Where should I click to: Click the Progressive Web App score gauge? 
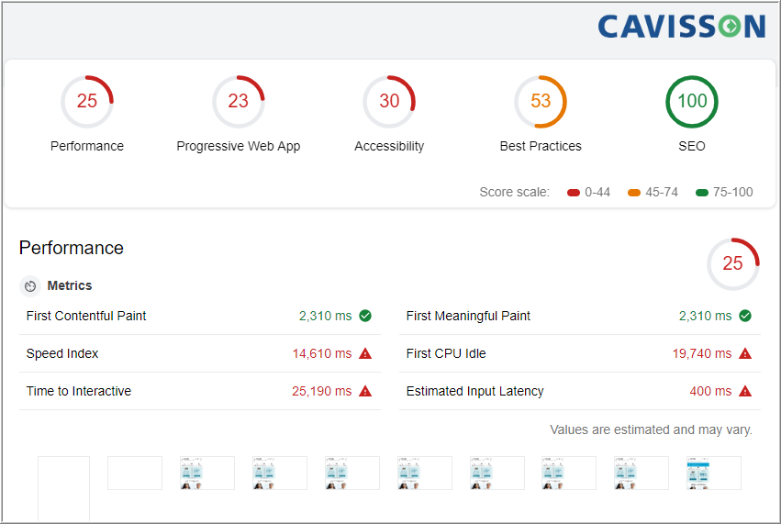238,102
